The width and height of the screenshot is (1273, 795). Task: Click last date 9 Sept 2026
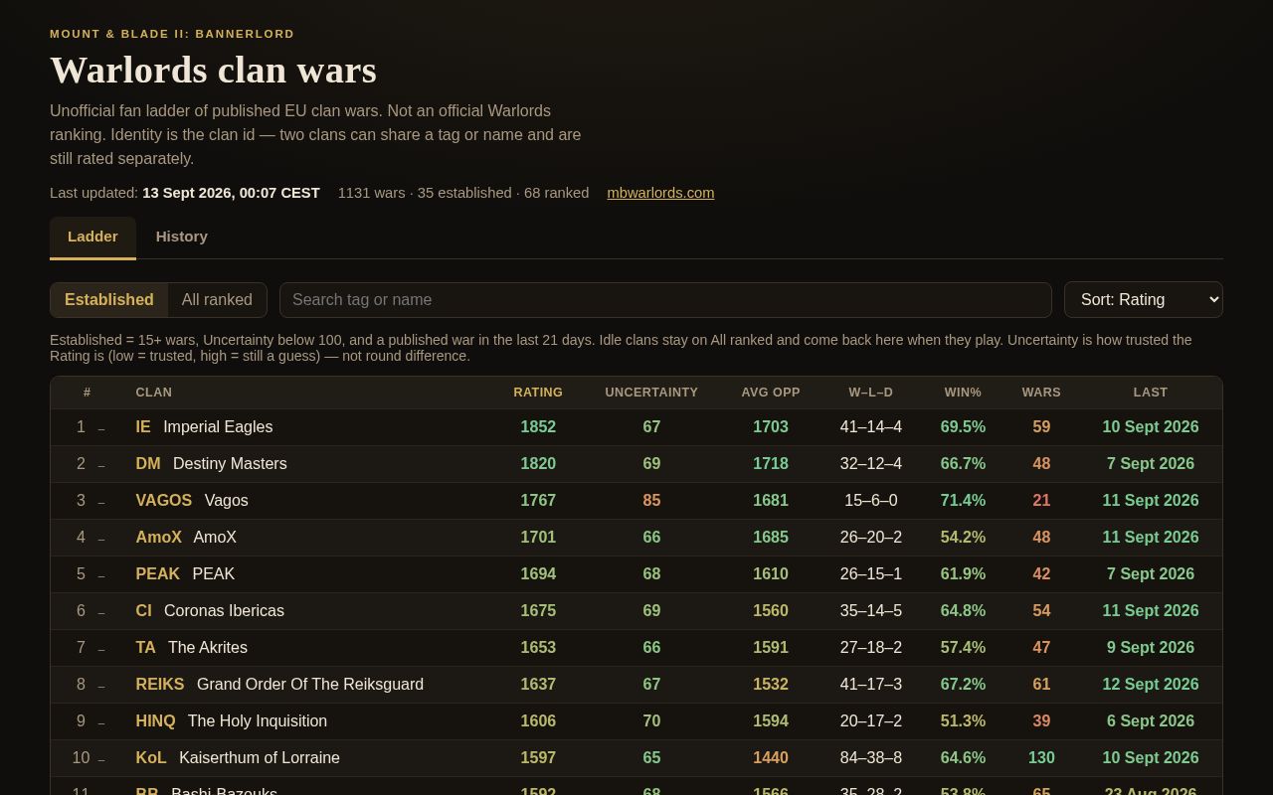[x=1151, y=648]
